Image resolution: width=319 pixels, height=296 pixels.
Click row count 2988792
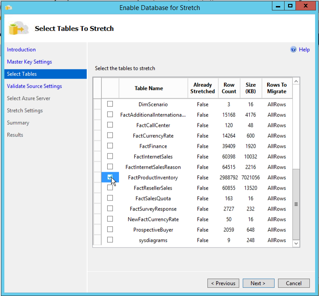(x=229, y=177)
